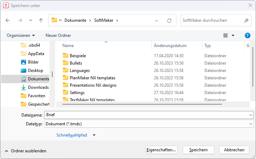Go up one folder level
Screen dimensions: 256x159
[x=41, y=20]
